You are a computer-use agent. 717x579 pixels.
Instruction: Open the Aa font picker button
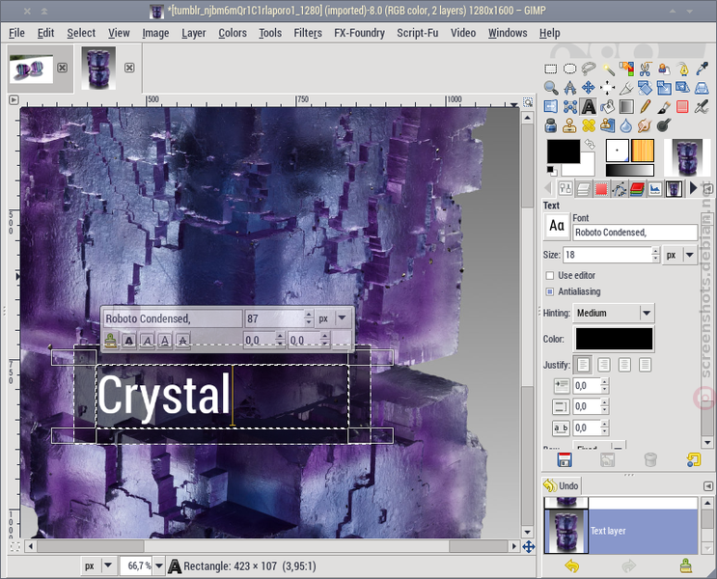click(x=557, y=226)
